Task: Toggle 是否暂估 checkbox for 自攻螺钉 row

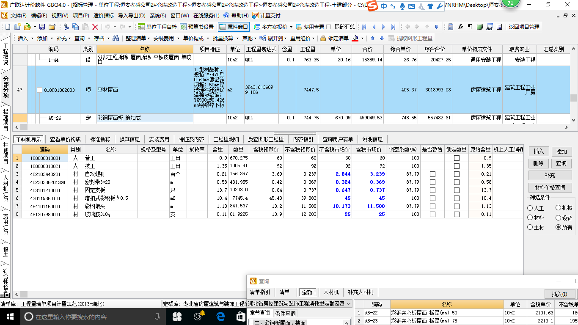Action: click(432, 174)
